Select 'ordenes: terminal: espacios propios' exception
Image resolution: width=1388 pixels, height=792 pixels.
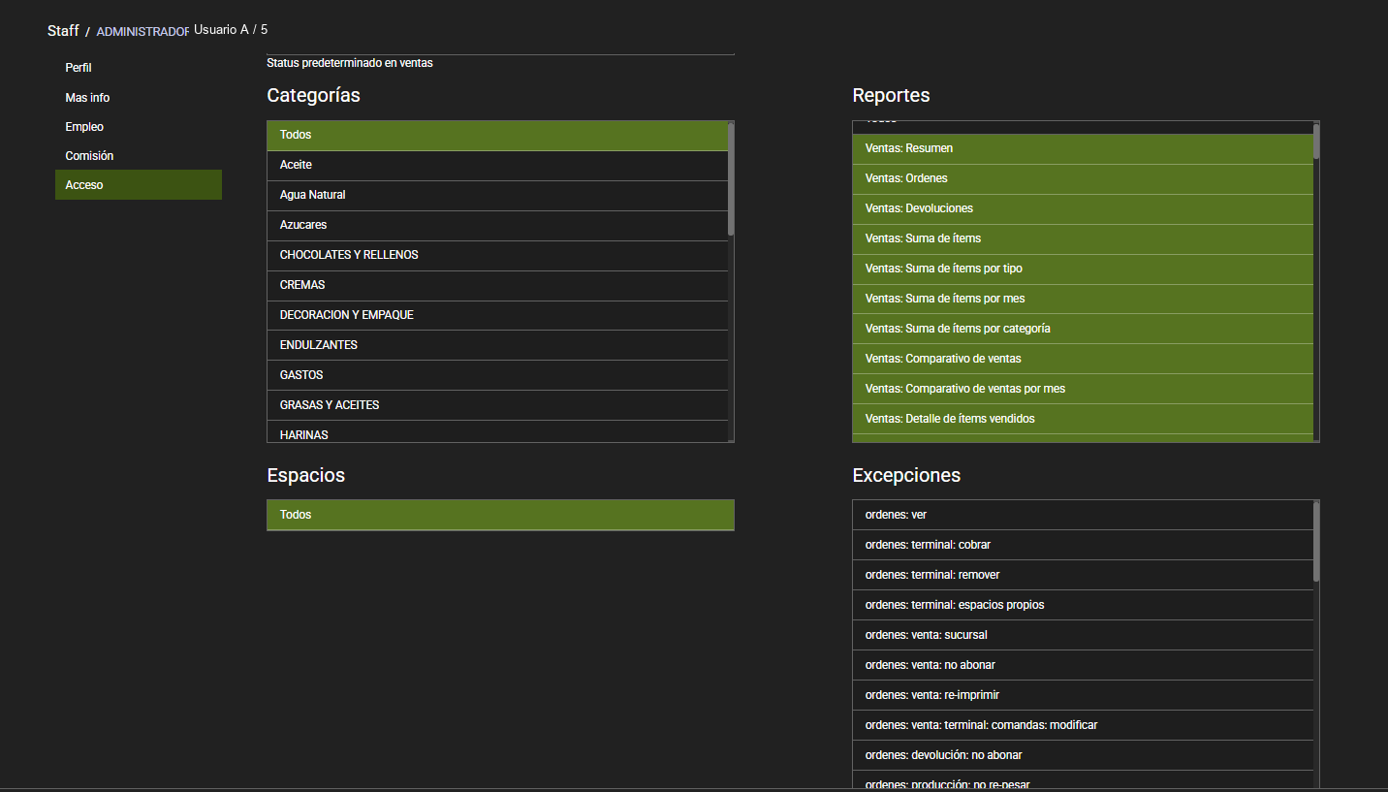click(x=1083, y=606)
